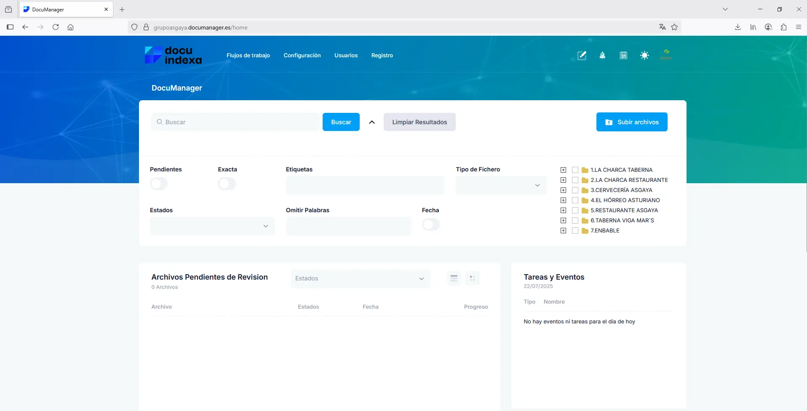Open the Configuración menu

pyautogui.click(x=302, y=56)
